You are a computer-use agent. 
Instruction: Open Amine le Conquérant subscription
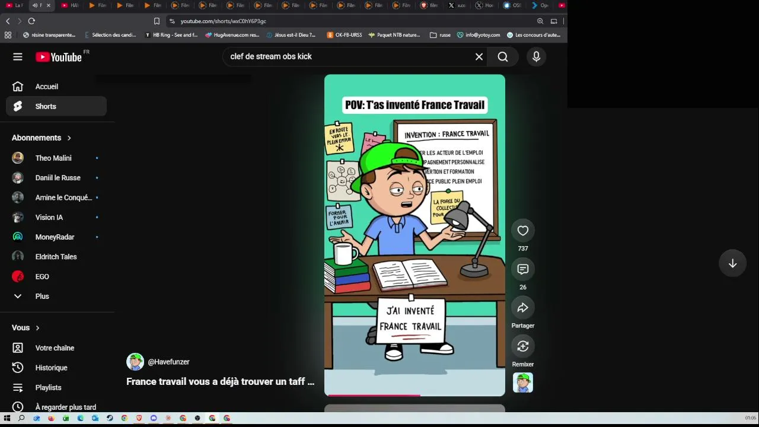[x=56, y=197]
